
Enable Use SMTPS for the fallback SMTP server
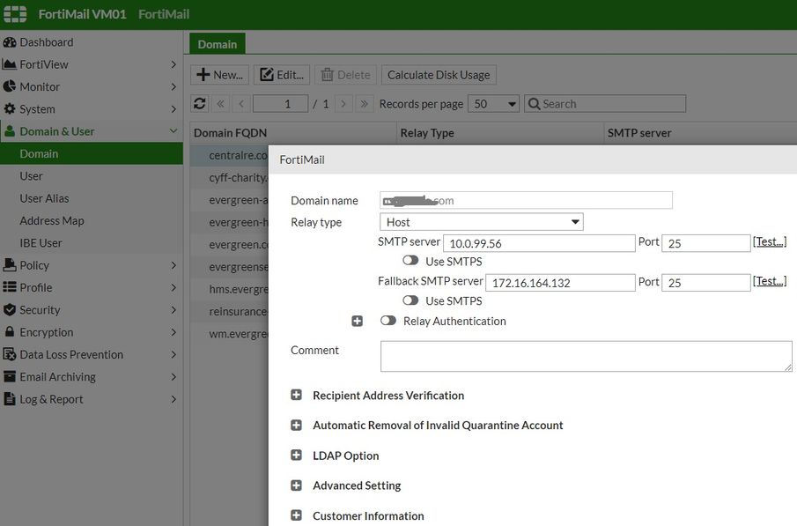[x=410, y=300]
